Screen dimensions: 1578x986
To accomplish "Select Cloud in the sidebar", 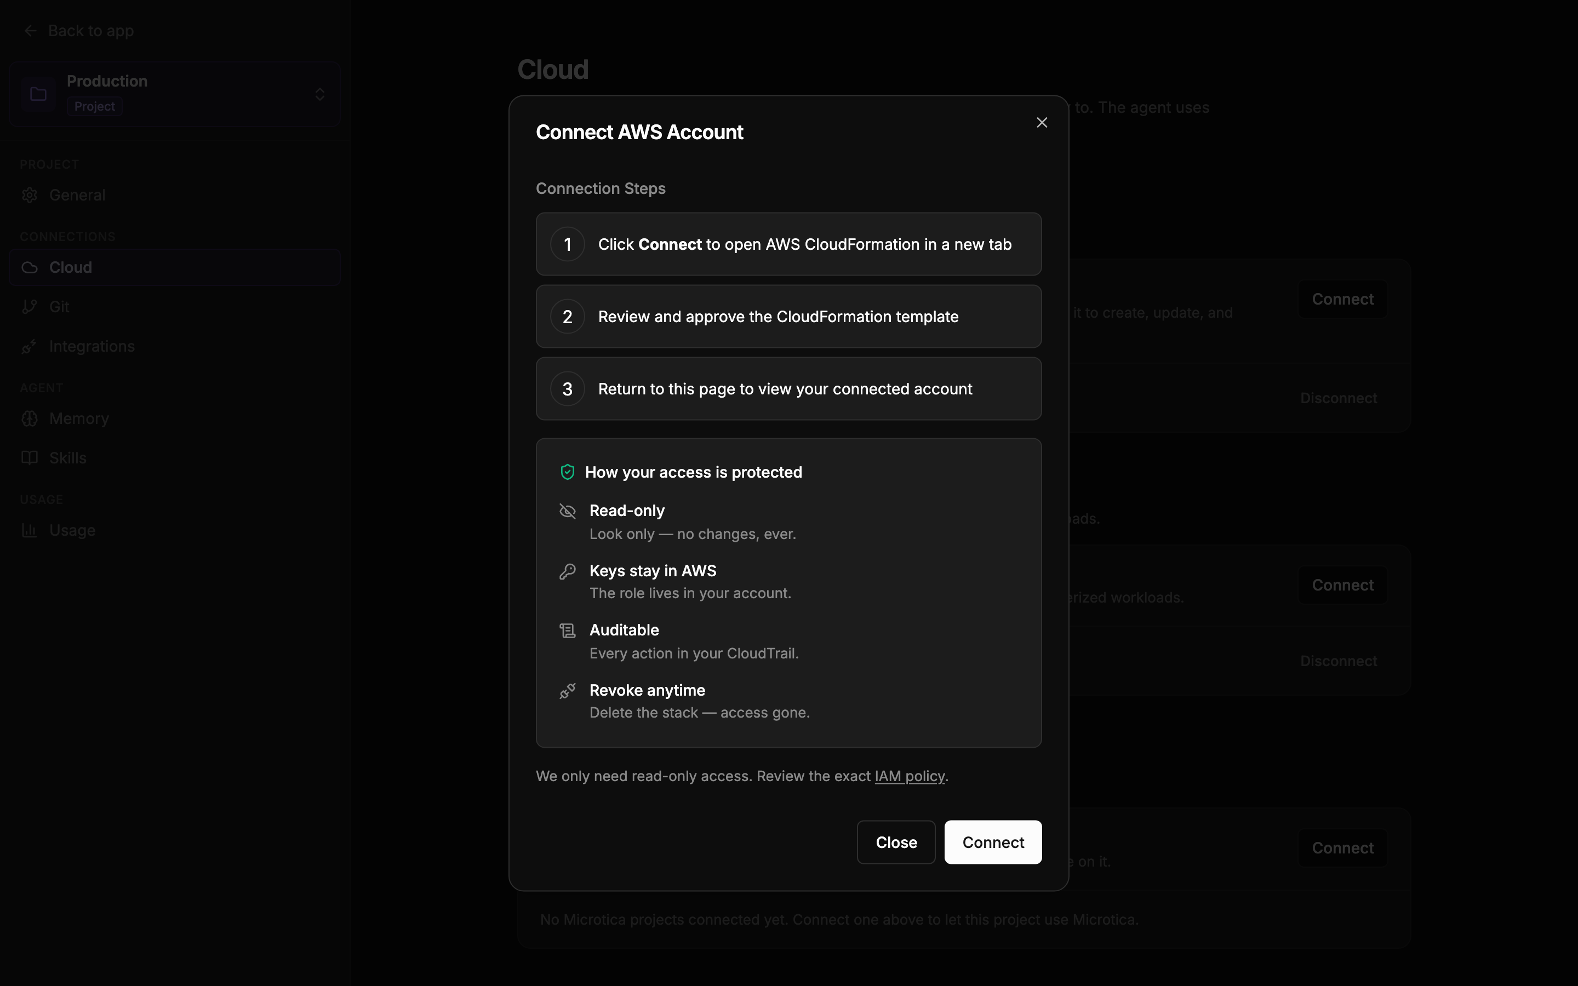I will 175,267.
